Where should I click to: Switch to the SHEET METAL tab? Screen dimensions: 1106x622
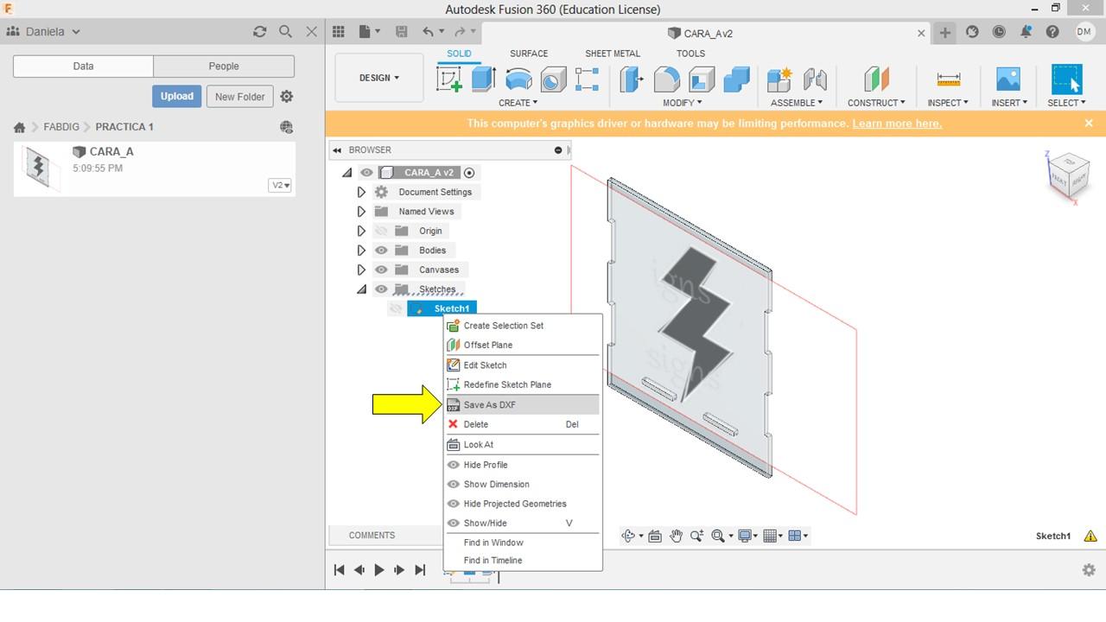613,54
